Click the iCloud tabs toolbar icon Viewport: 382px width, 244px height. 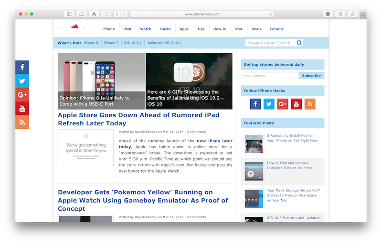(82, 14)
